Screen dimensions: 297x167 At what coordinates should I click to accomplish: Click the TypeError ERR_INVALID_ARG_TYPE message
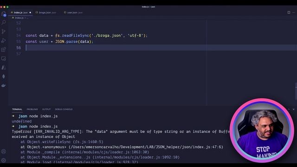tap(121, 131)
